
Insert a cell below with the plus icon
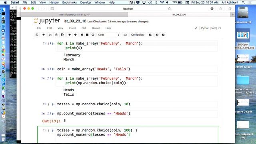click(x=44, y=35)
